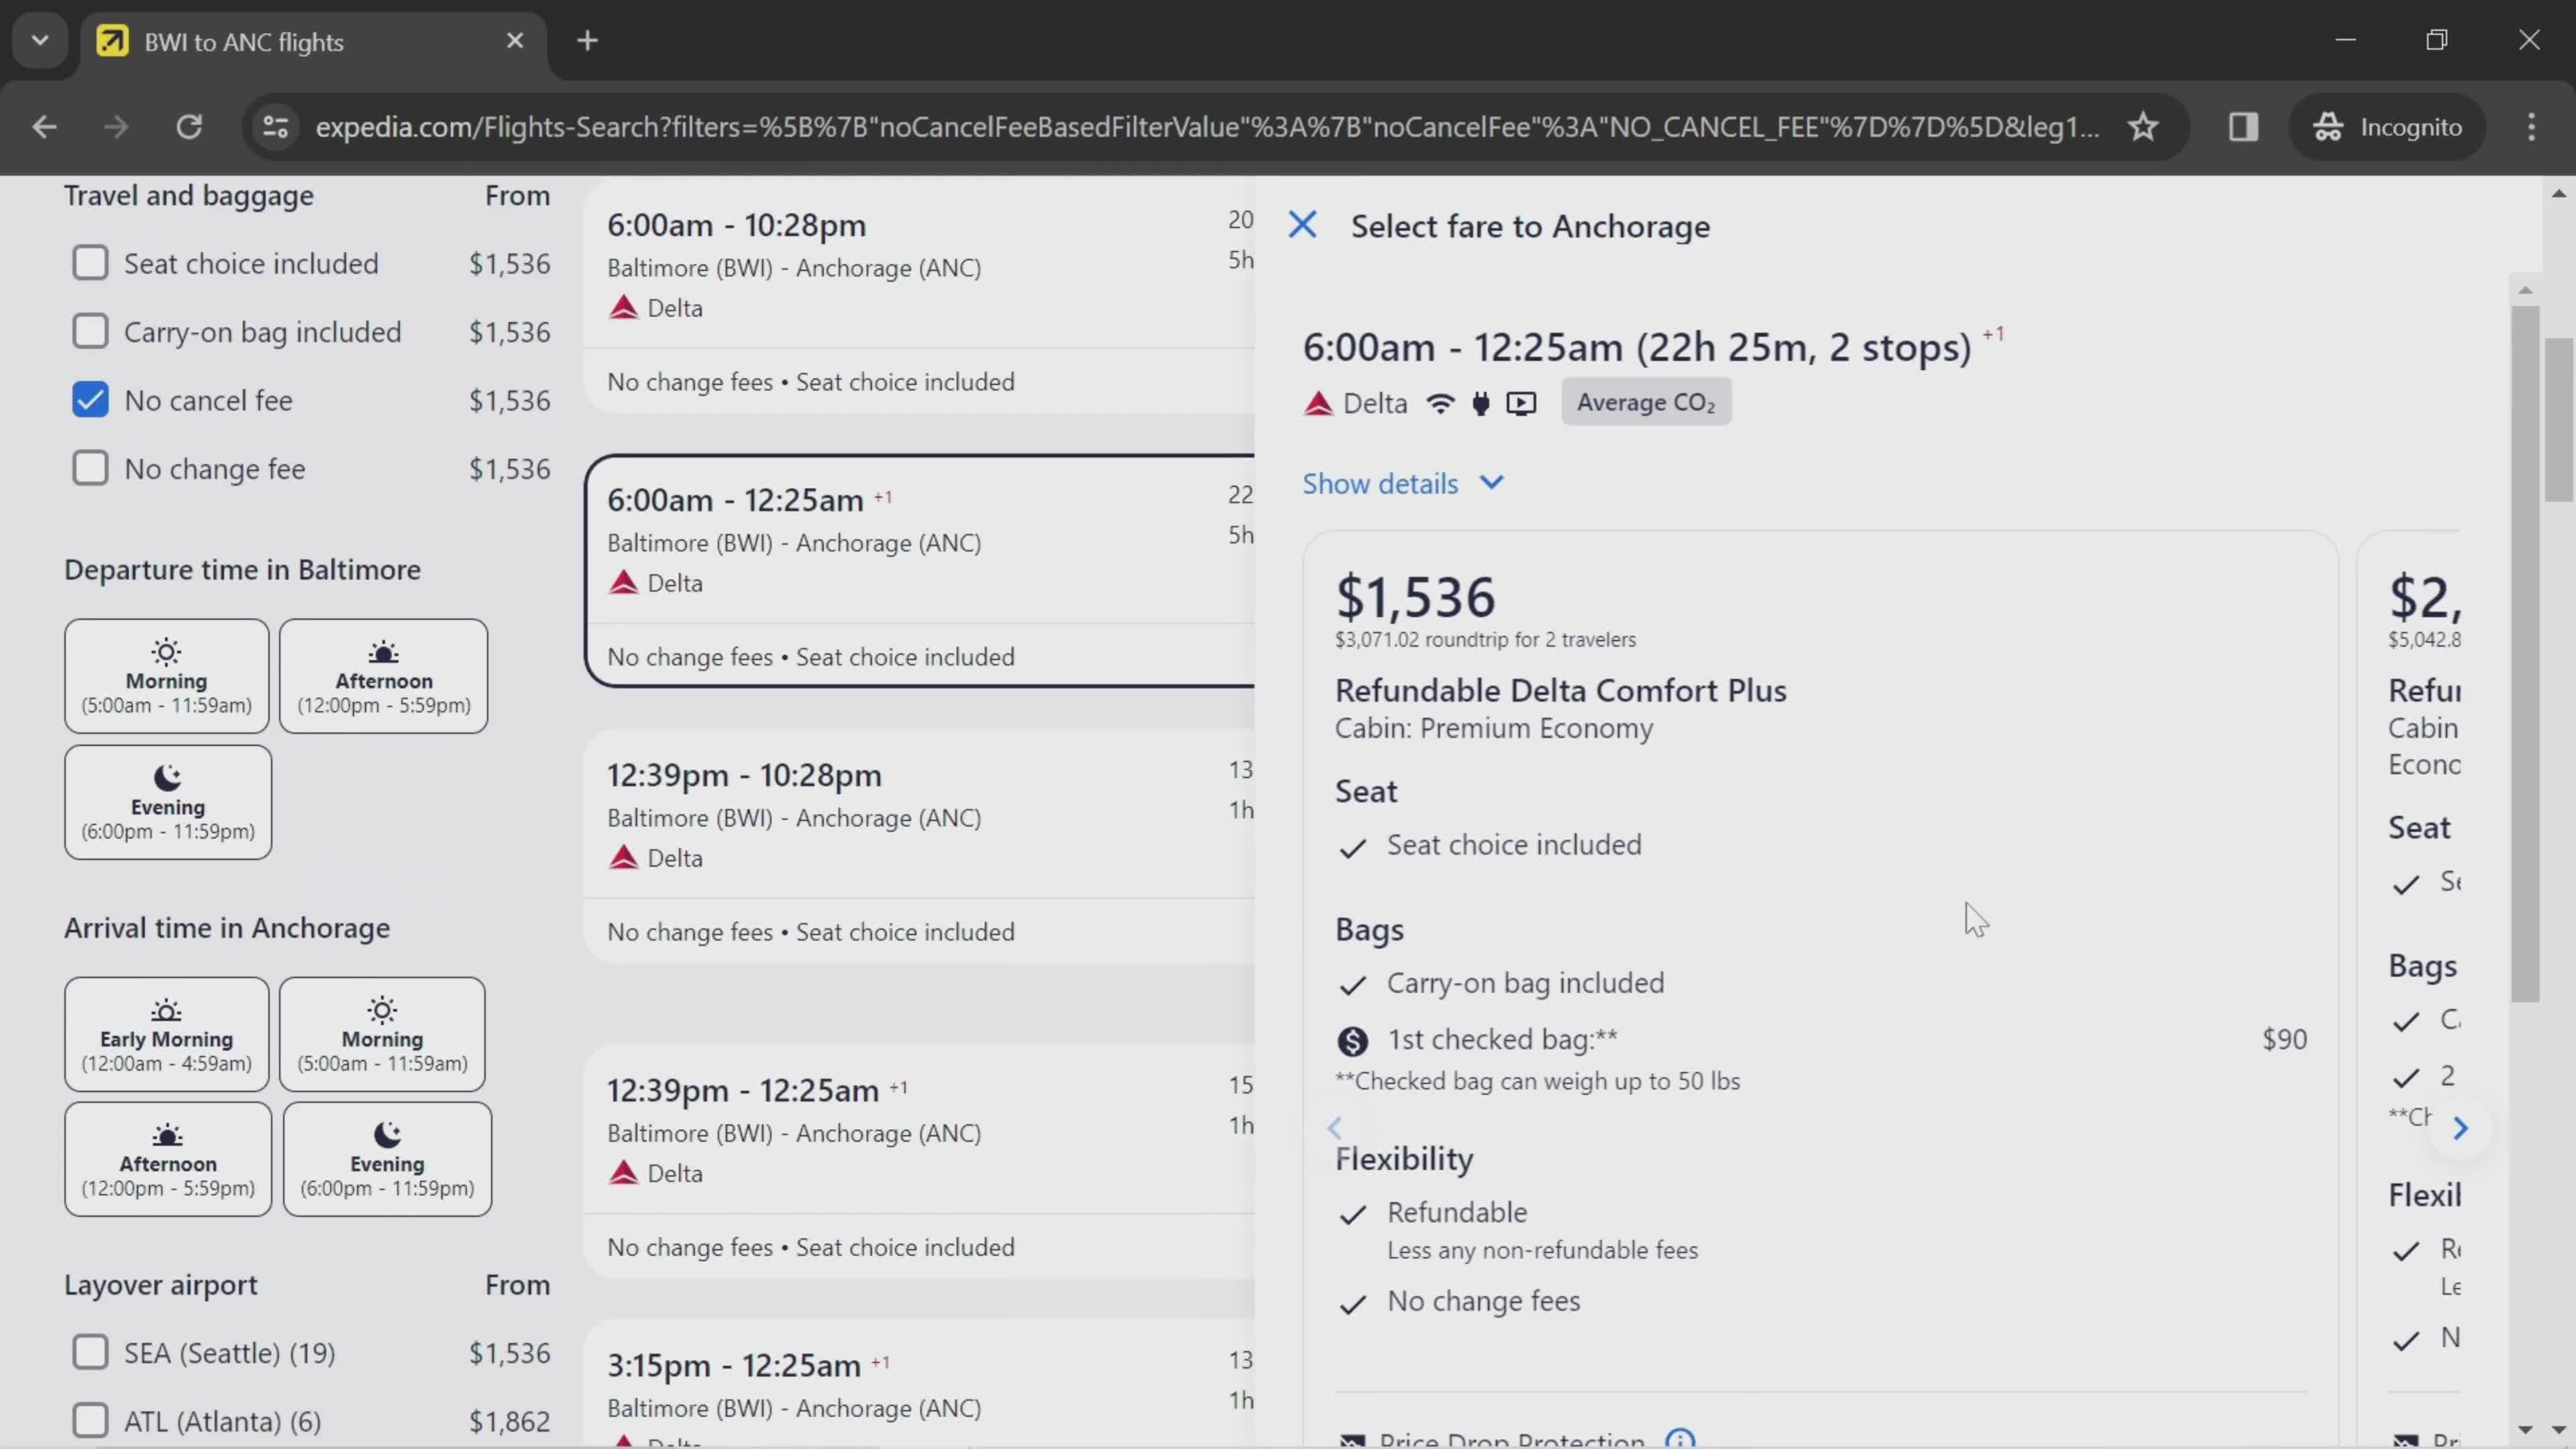Click the Wi-Fi amenity icon next to Delta
Image resolution: width=2576 pixels, height=1449 pixels.
pyautogui.click(x=1440, y=403)
